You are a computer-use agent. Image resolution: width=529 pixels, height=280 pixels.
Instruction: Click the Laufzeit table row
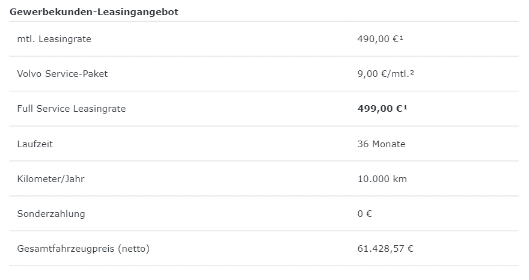(x=264, y=144)
